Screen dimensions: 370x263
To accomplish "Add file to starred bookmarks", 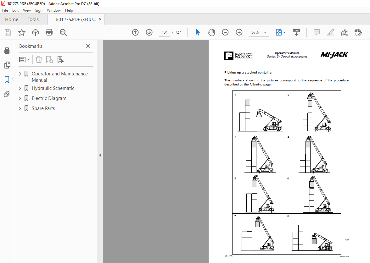I will pyautogui.click(x=22, y=32).
